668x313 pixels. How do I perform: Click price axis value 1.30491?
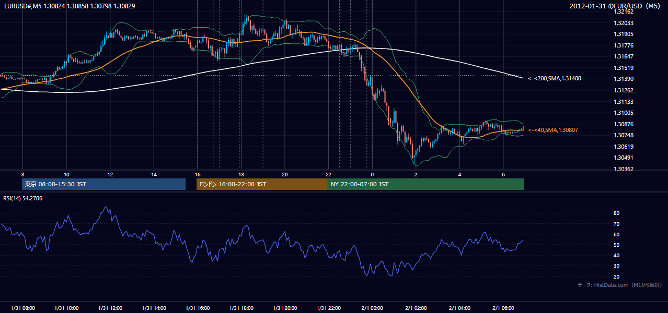pyautogui.click(x=623, y=158)
